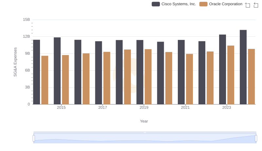Image resolution: width=262 pixels, height=151 pixels.
Task: Click the 2017 Cisco bar
Action: (99, 73)
